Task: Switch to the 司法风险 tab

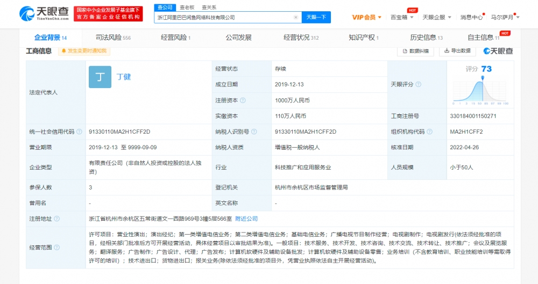Action: (113, 38)
